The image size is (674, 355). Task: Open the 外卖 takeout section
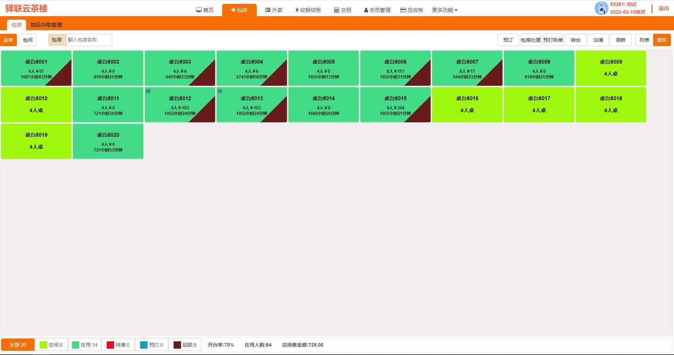(274, 10)
